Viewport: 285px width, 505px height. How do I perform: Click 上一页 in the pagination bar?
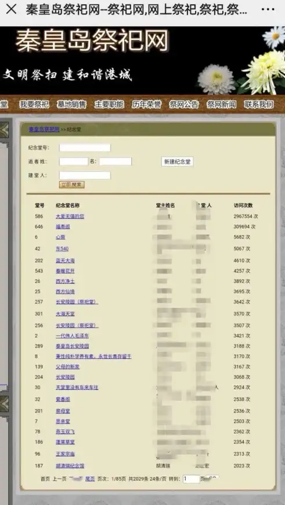[59, 479]
